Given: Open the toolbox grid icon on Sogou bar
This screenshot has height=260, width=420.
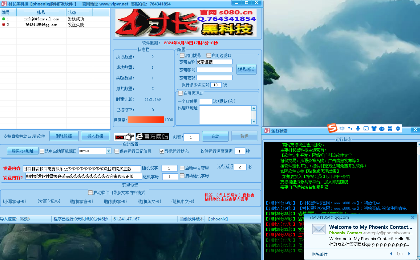Looking at the screenshot, I should tap(390, 129).
